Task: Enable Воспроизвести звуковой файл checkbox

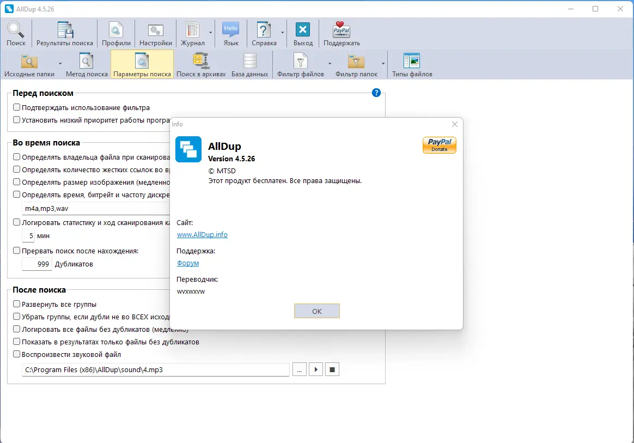Action: click(x=16, y=354)
